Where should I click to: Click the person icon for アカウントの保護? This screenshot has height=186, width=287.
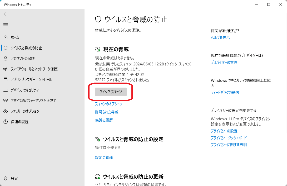[x=6, y=58]
